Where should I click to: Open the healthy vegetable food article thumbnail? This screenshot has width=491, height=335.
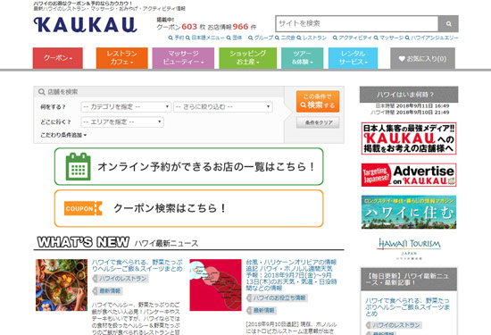pyautogui.click(x=62, y=285)
